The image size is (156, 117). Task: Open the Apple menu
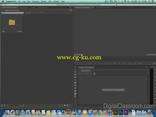(x=3, y=1)
